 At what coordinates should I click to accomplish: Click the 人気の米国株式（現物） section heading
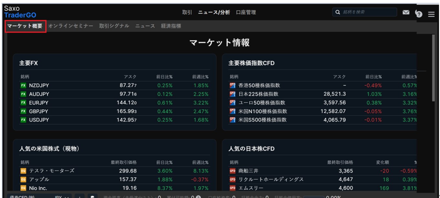tap(49, 148)
